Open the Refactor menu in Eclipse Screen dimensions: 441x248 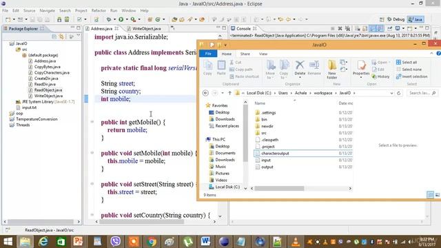99,10
